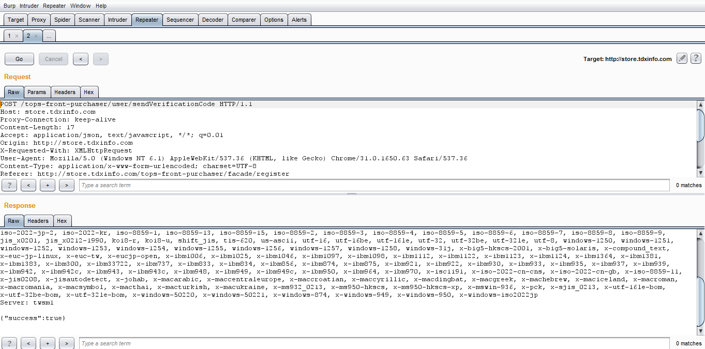Open the Window menu
The image size is (705, 349).
pyautogui.click(x=80, y=6)
